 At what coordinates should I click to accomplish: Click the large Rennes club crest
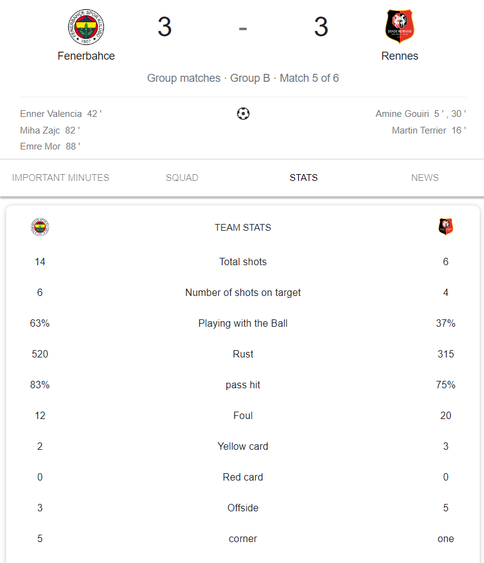400,26
